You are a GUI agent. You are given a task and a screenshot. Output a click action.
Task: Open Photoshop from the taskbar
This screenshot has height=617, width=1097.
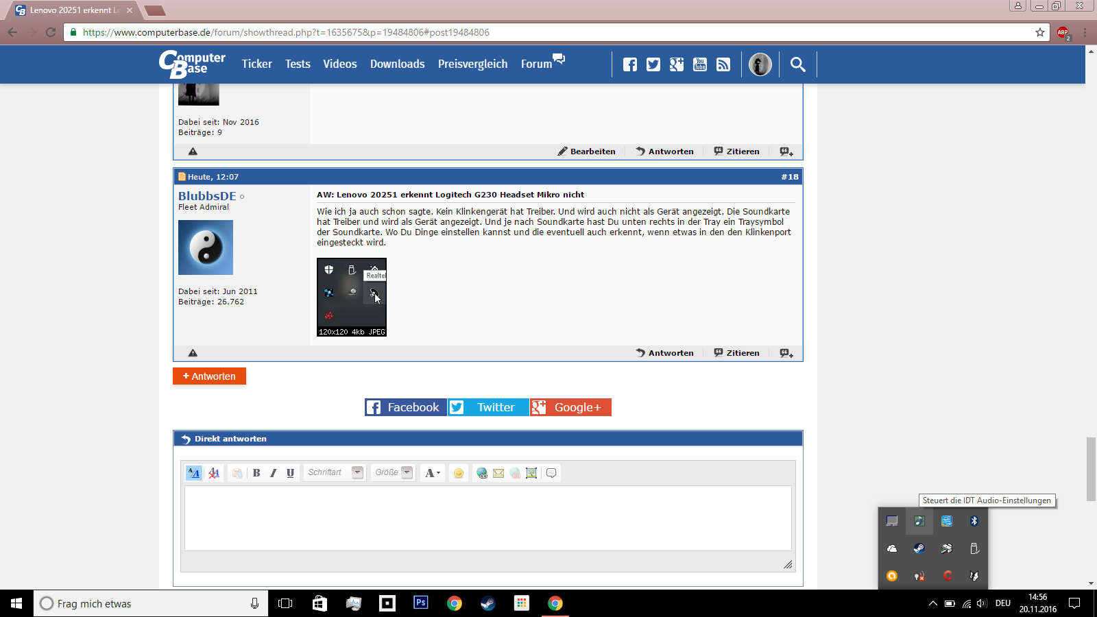[421, 603]
